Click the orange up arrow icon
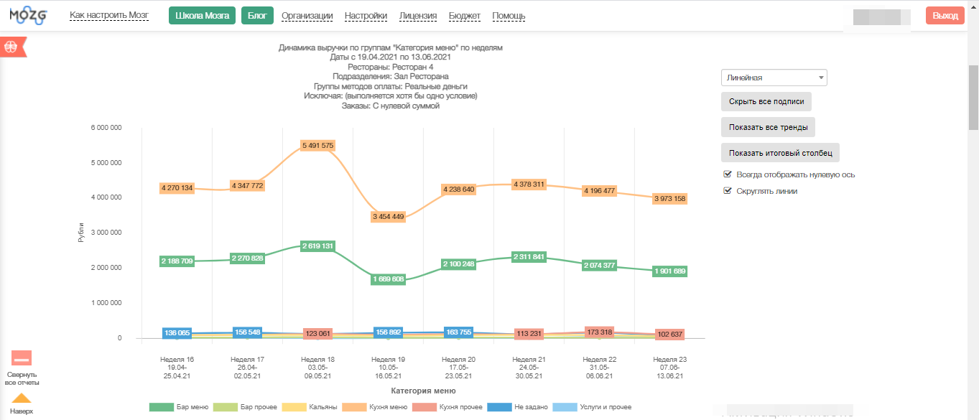Image resolution: width=979 pixels, height=420 pixels. click(x=22, y=398)
